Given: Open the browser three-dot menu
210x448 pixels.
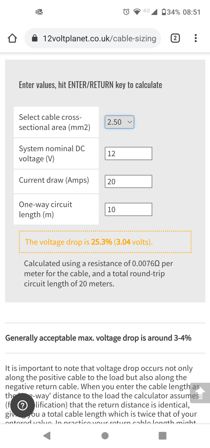Looking at the screenshot, I should click(x=195, y=38).
